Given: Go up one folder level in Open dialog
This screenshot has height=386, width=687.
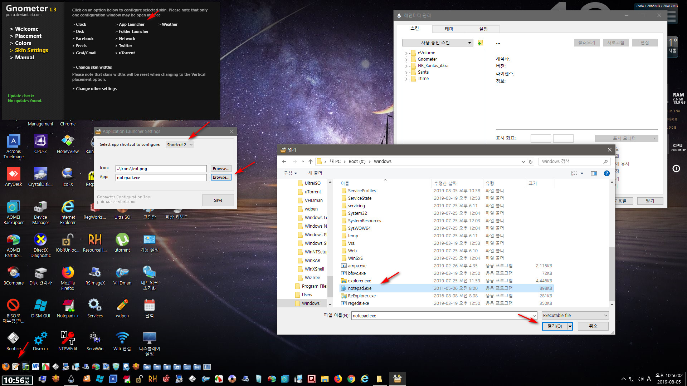Looking at the screenshot, I should click(310, 162).
